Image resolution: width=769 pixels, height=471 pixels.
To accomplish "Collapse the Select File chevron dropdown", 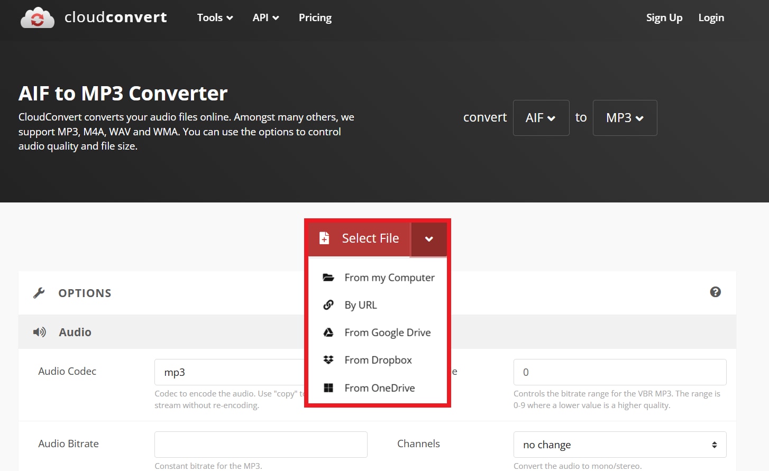I will pyautogui.click(x=429, y=239).
